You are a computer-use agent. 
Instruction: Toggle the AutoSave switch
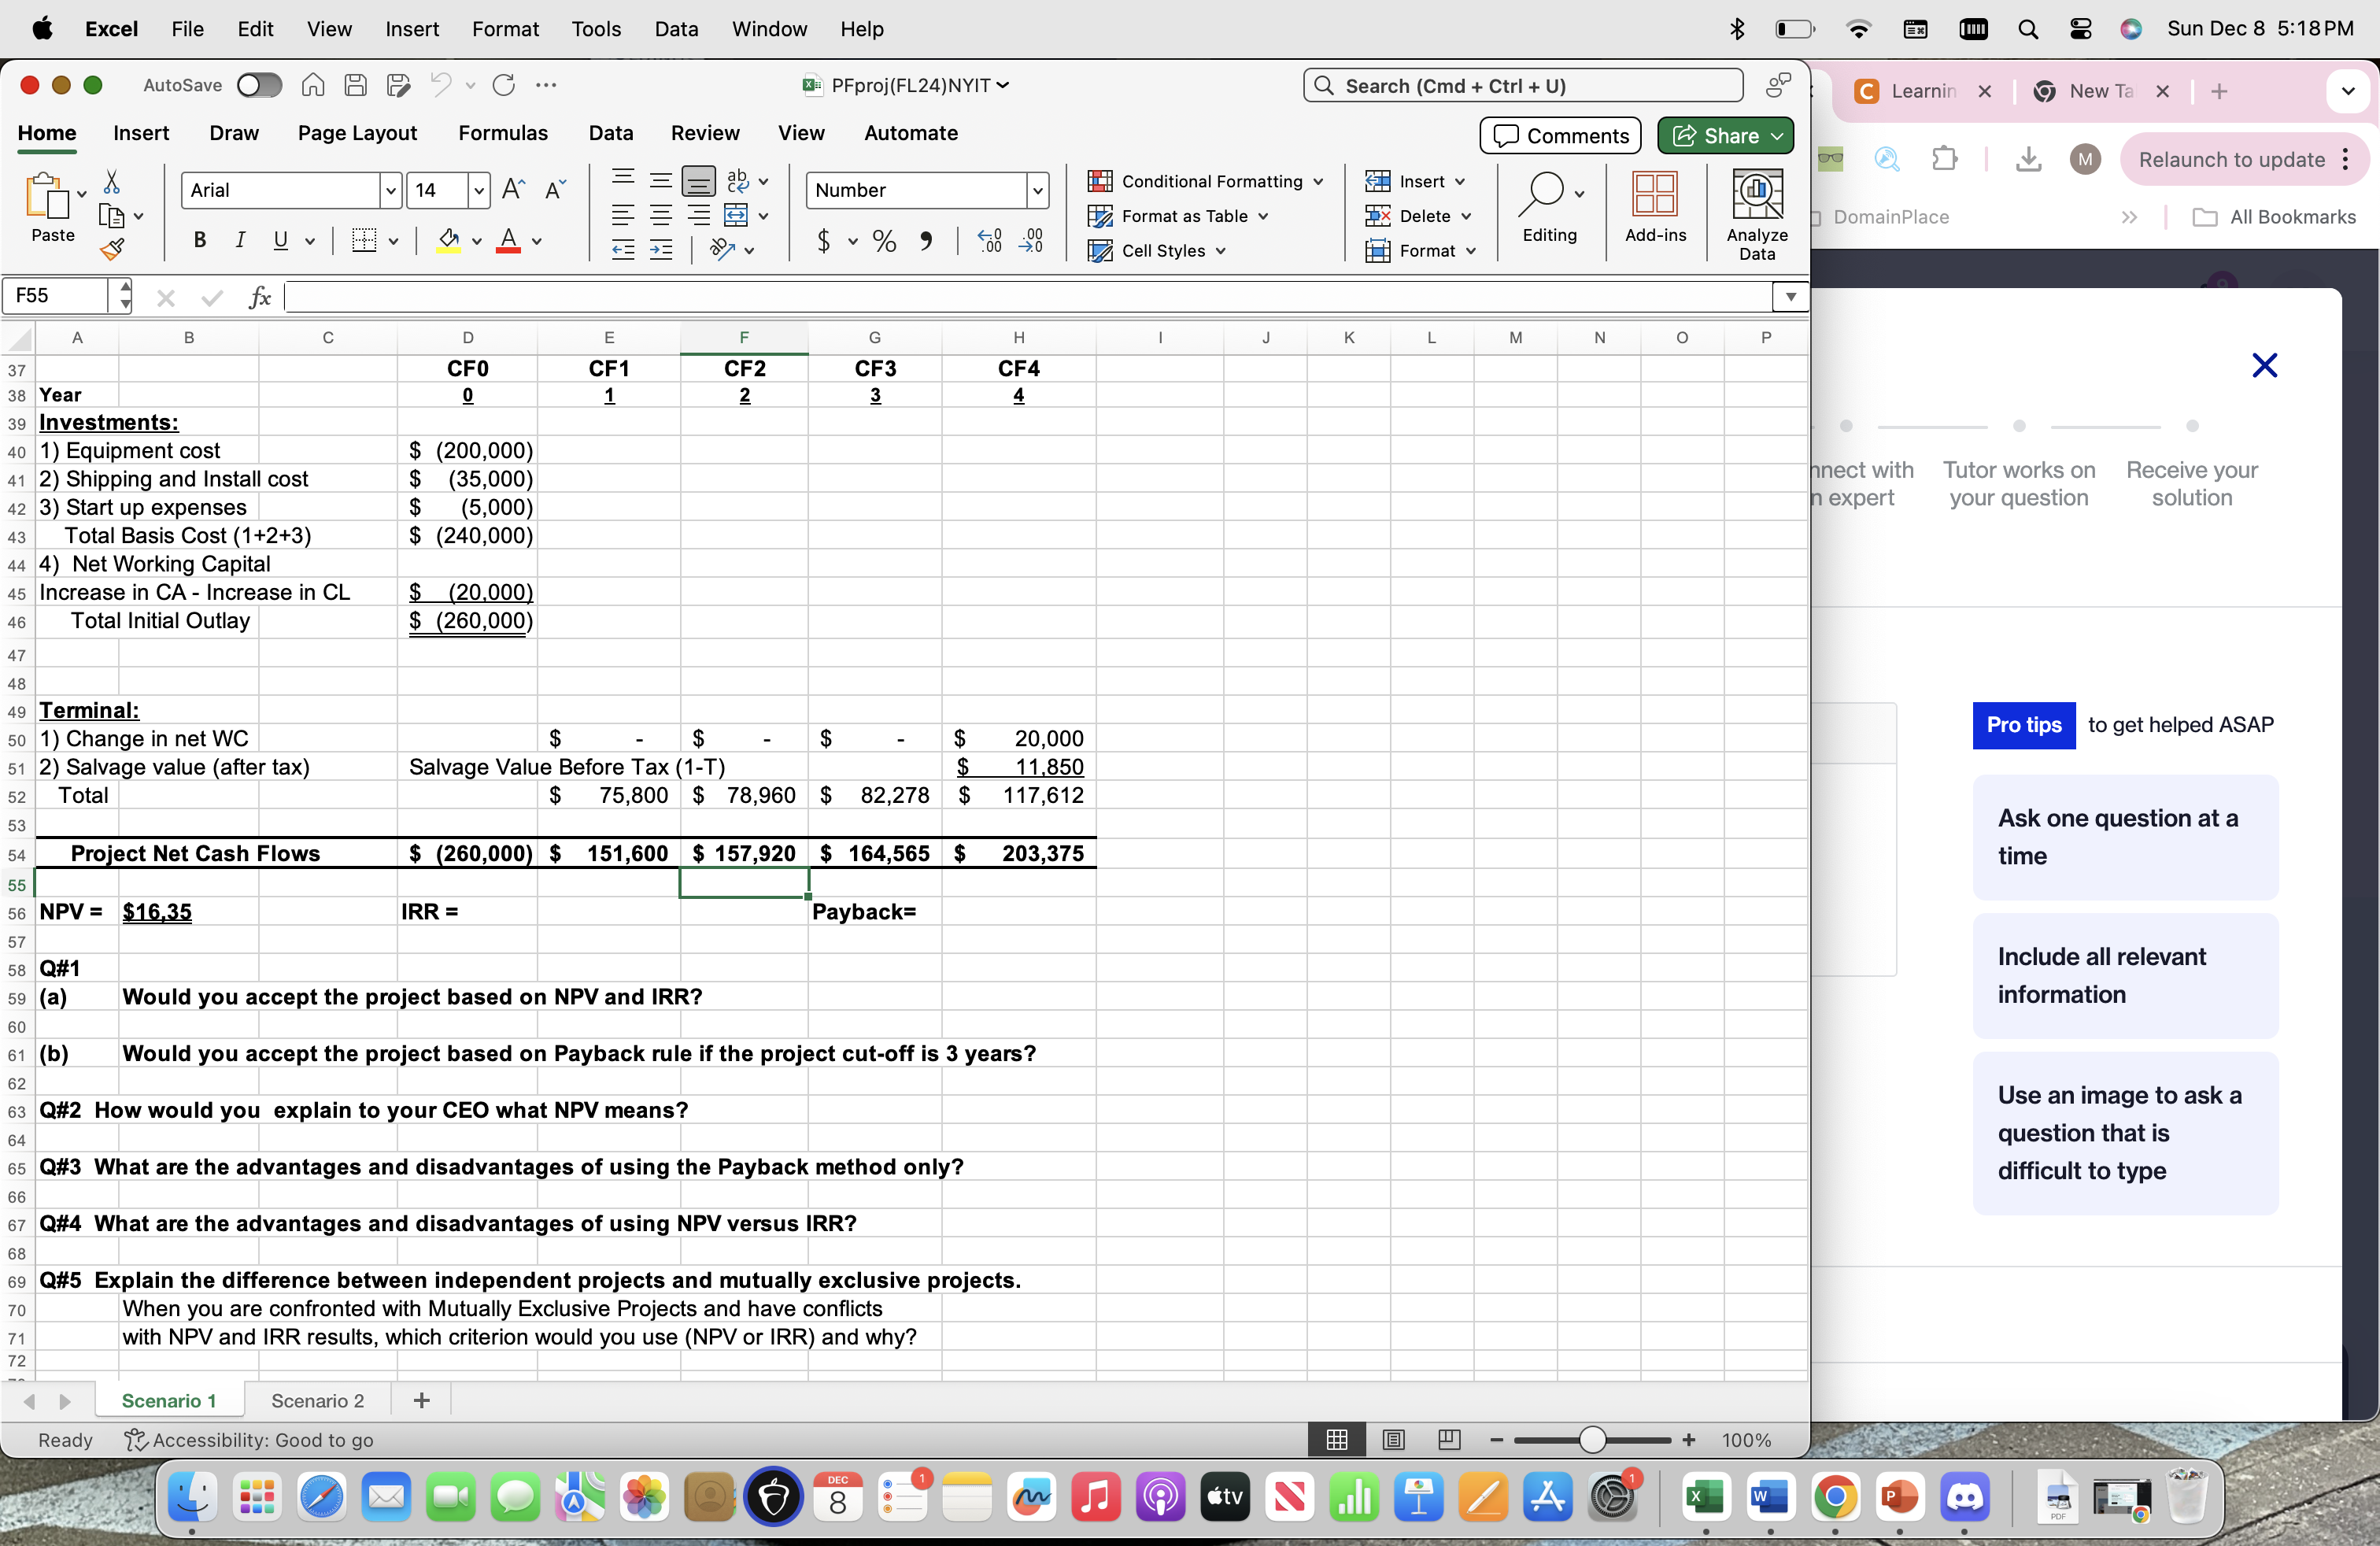point(259,85)
